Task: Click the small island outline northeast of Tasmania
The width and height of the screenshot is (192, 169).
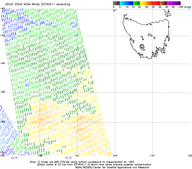Action: coord(168,15)
